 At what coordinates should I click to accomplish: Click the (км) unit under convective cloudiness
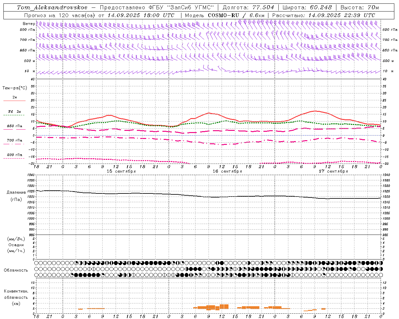pyautogui.click(x=16, y=303)
